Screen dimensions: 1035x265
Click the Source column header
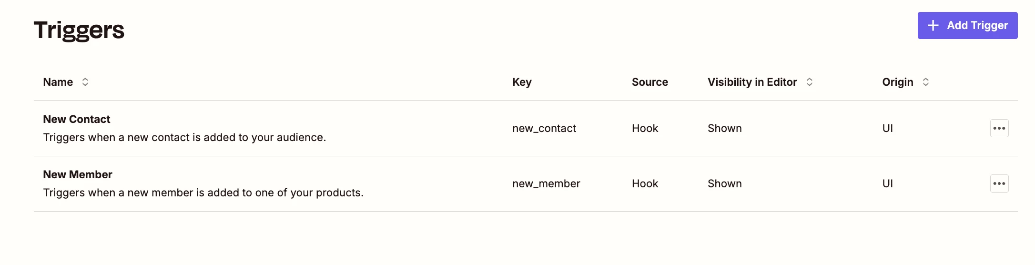[649, 82]
